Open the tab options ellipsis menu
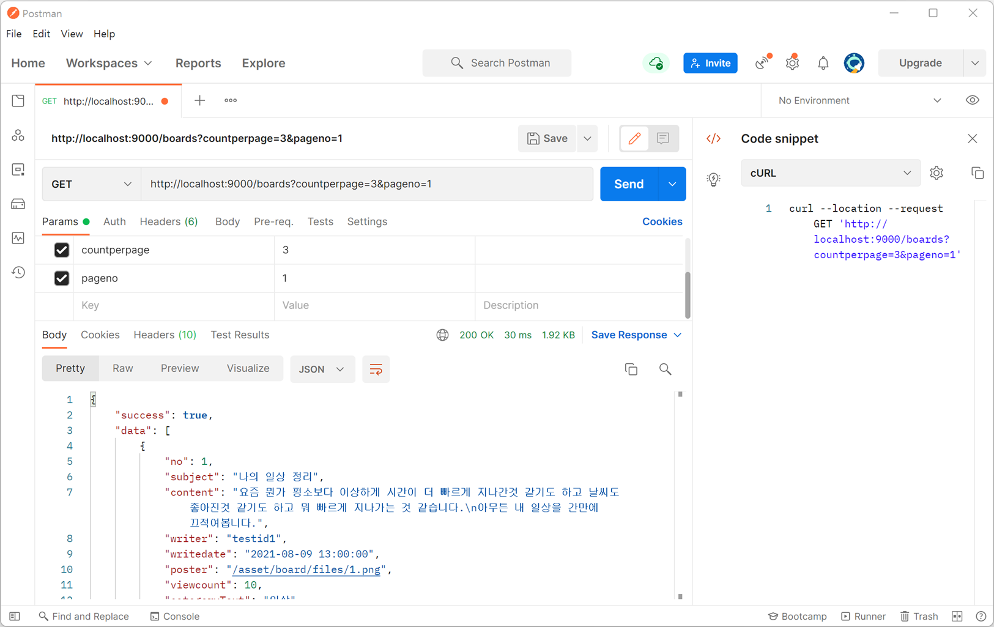 click(231, 100)
